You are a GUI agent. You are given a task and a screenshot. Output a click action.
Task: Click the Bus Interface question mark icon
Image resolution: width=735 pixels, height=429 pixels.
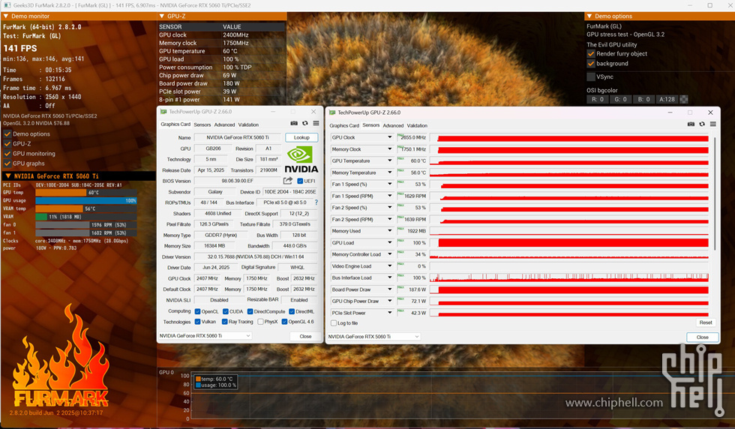click(x=316, y=202)
